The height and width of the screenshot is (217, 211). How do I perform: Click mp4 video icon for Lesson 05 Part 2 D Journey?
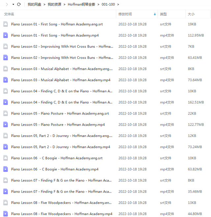click(6, 147)
